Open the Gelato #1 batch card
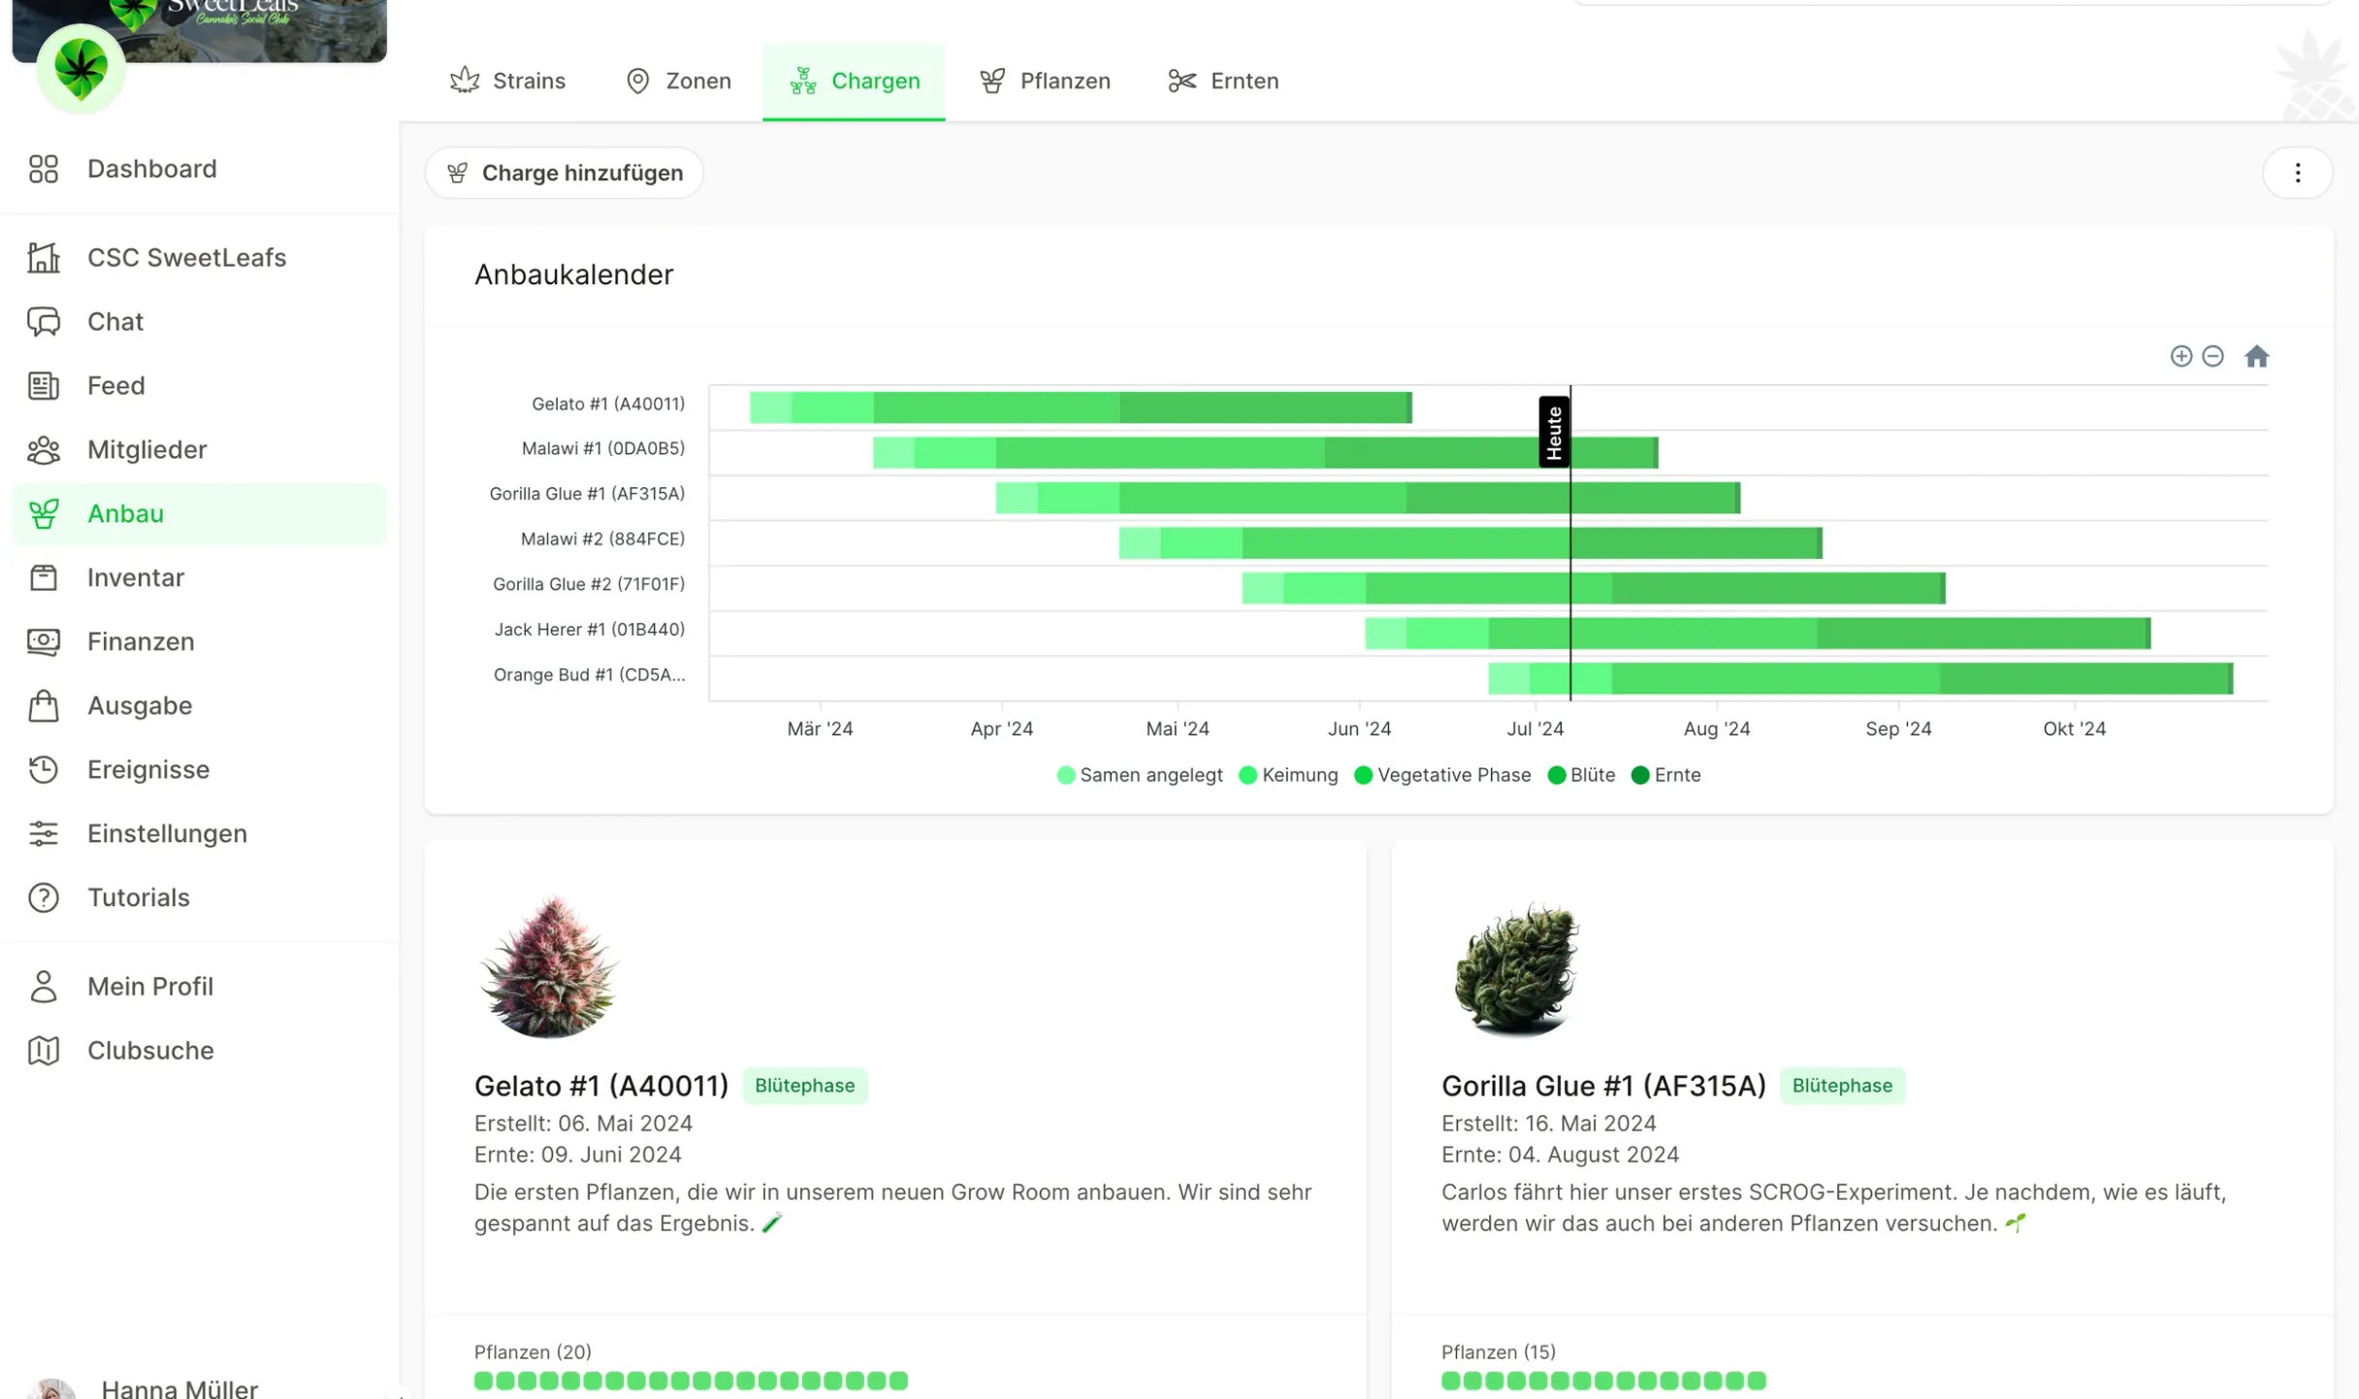Image resolution: width=2359 pixels, height=1399 pixels. (600, 1086)
